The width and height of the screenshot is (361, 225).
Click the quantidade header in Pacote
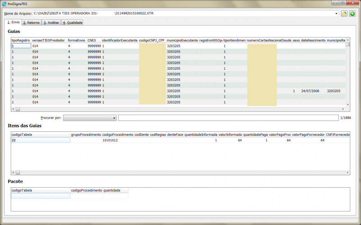click(x=116, y=190)
